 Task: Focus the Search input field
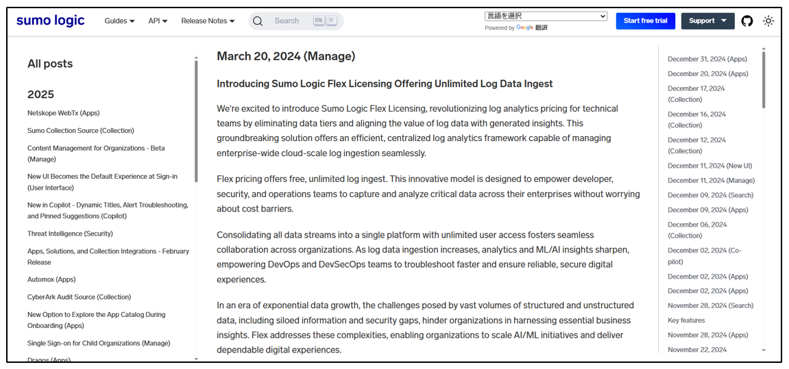(x=296, y=21)
